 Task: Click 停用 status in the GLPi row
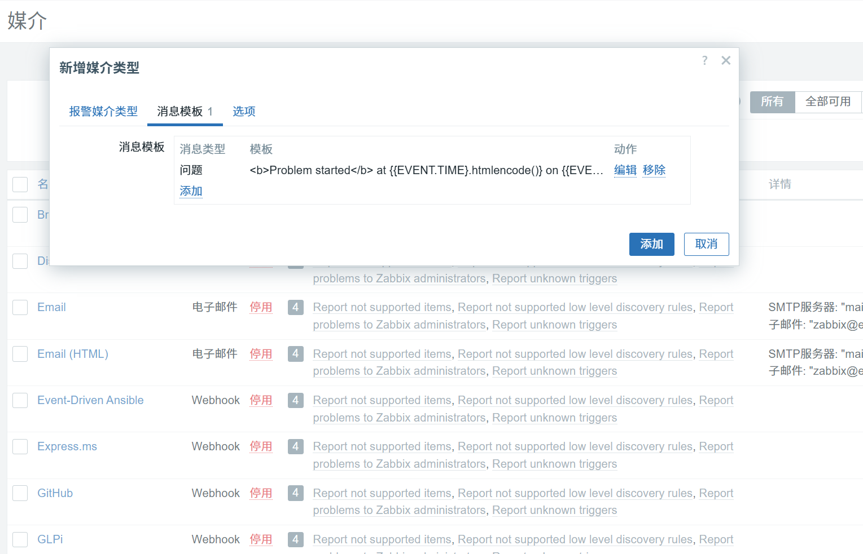[261, 539]
